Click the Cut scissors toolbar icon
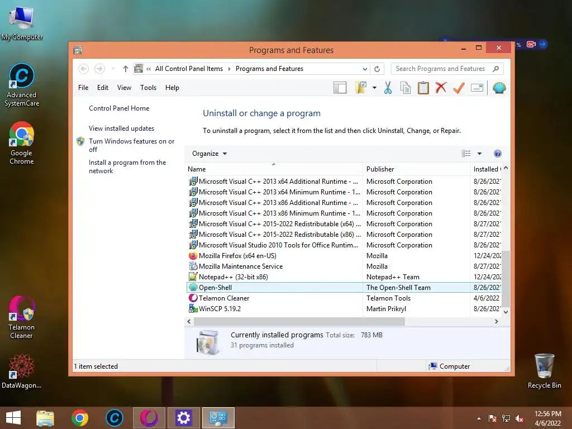 click(388, 88)
